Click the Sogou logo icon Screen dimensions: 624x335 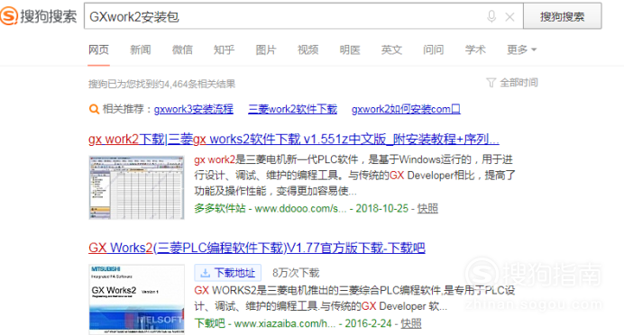(9, 16)
